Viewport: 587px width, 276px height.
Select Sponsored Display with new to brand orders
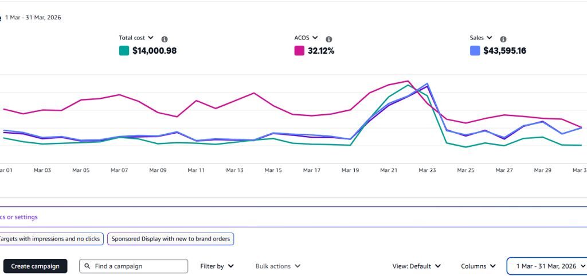pos(171,239)
